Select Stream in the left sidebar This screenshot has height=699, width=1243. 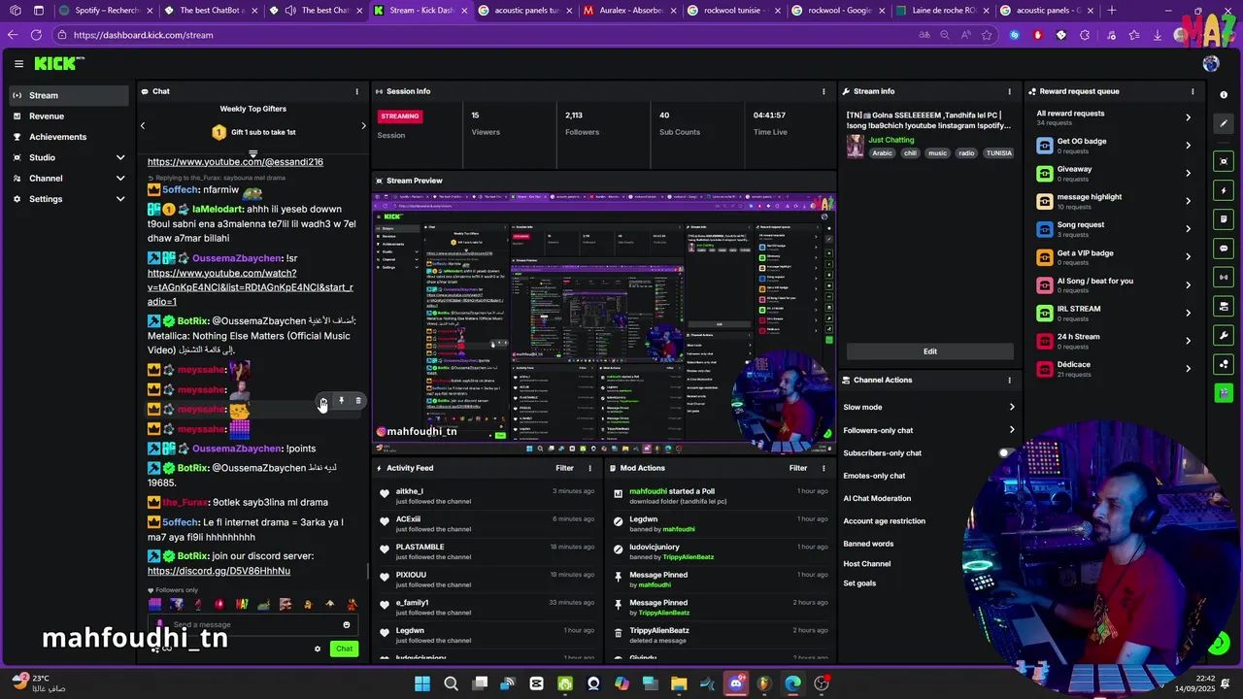coord(67,95)
